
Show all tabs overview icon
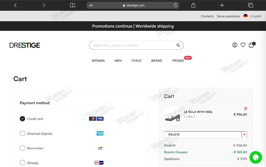(x=251, y=5)
